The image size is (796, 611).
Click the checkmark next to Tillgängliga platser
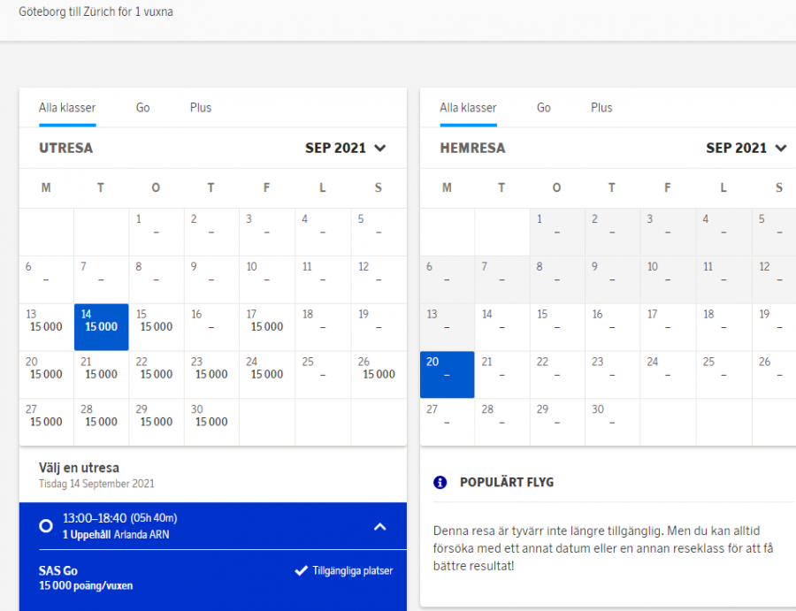tap(301, 571)
